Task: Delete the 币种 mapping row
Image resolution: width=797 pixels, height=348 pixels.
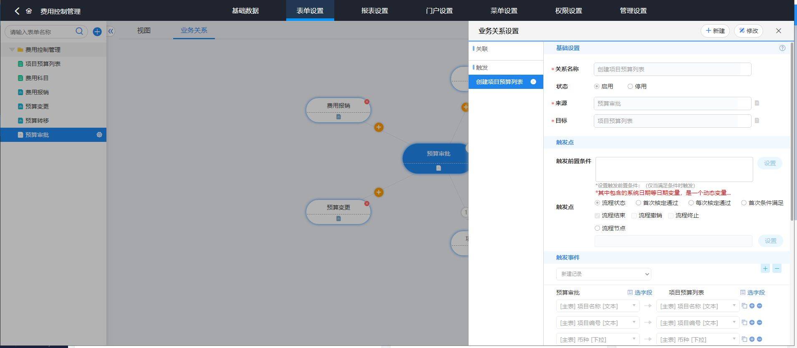Action: (x=759, y=339)
